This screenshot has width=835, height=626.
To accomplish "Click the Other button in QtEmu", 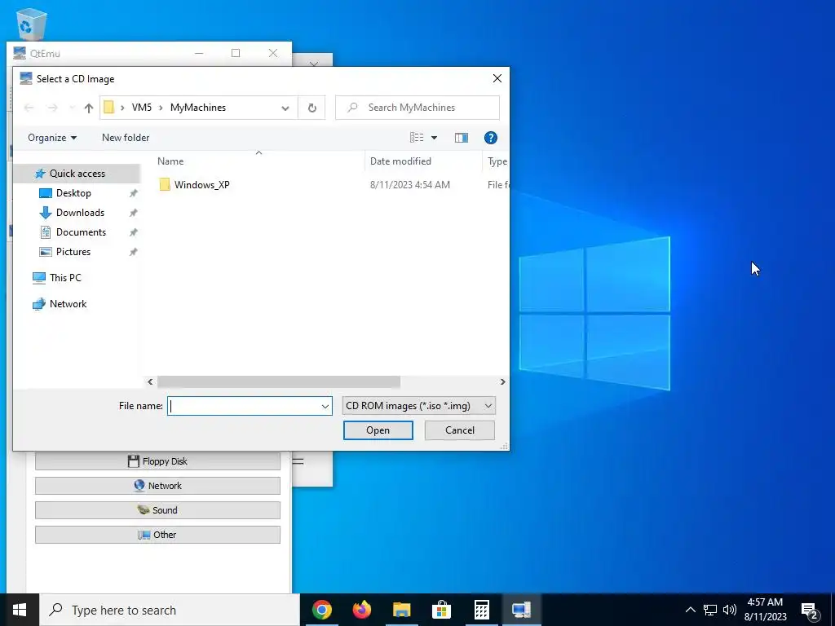I will [157, 535].
